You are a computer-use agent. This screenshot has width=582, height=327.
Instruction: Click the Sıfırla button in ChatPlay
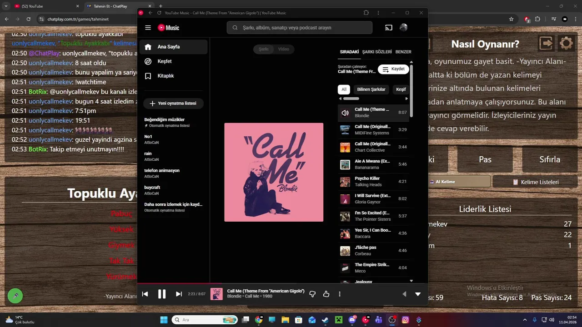click(550, 159)
